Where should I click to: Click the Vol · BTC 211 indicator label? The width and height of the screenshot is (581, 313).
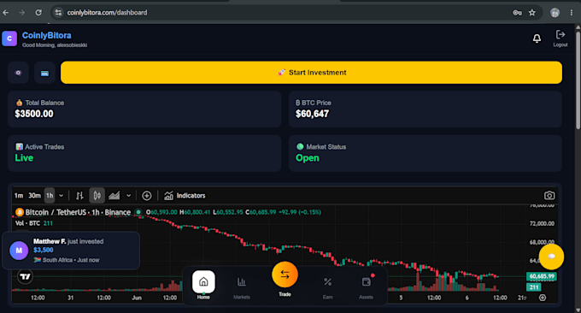click(33, 223)
